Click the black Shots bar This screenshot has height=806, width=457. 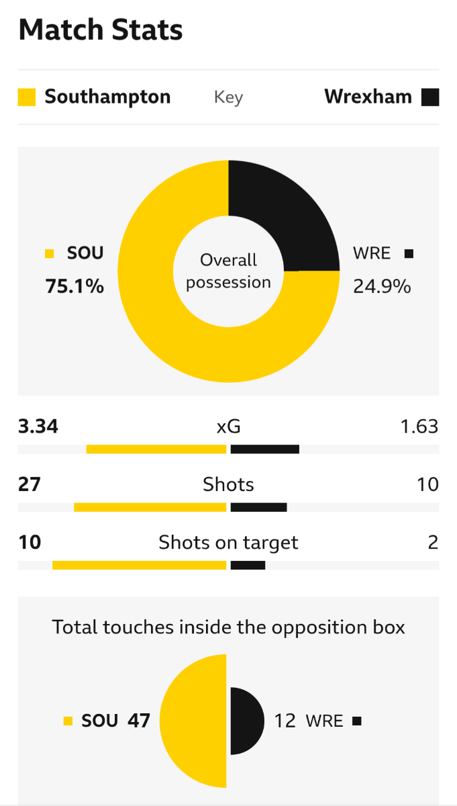pos(259,507)
